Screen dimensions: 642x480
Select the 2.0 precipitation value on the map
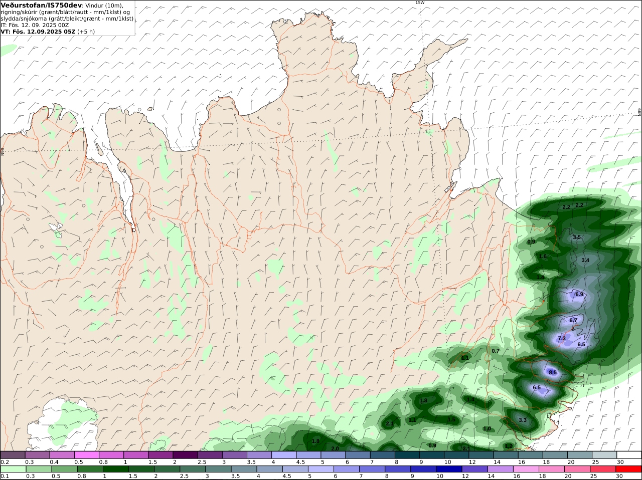click(x=335, y=448)
